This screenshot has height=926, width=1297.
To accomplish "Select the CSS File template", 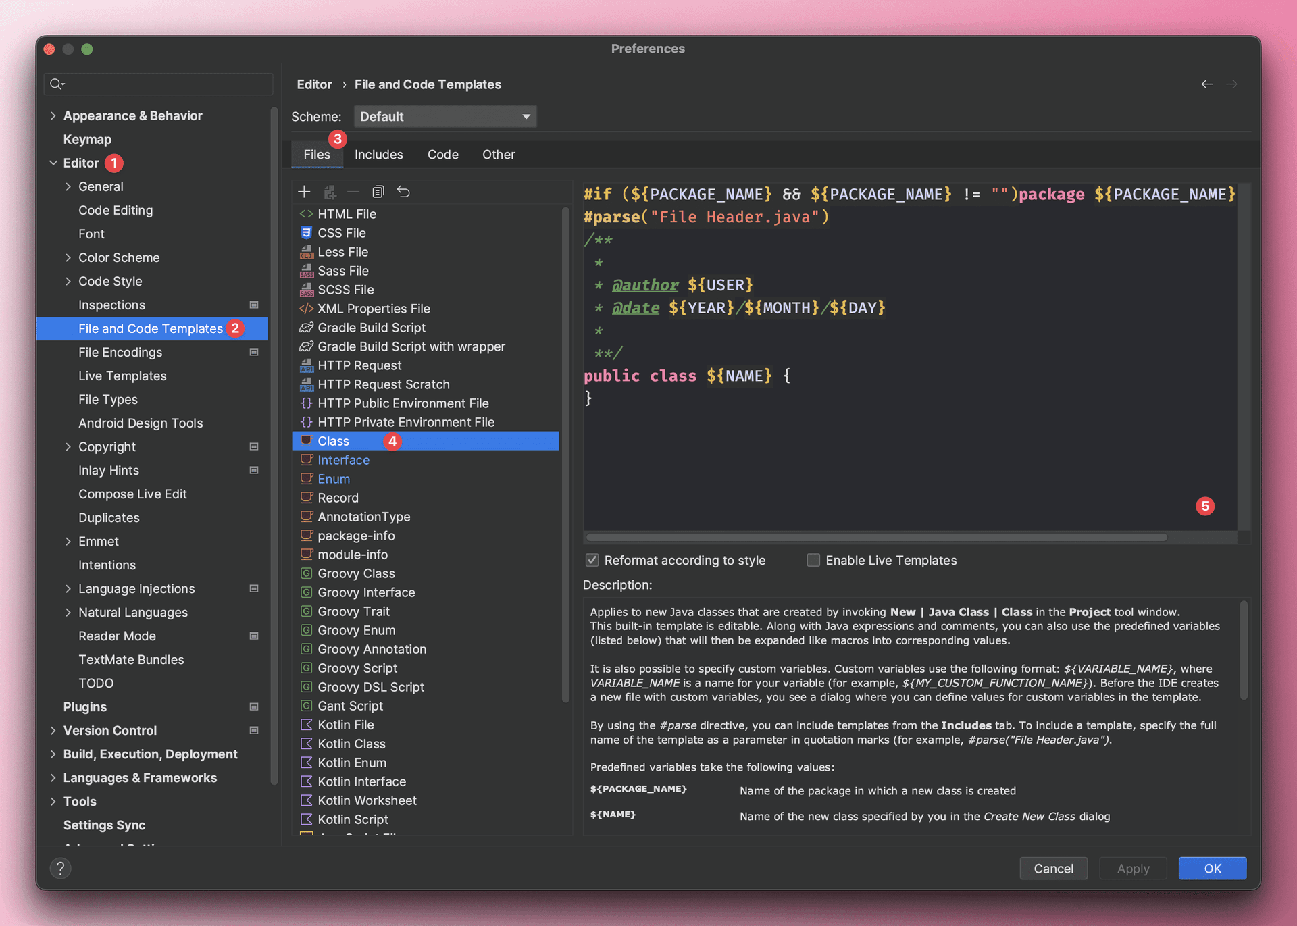I will (x=341, y=233).
